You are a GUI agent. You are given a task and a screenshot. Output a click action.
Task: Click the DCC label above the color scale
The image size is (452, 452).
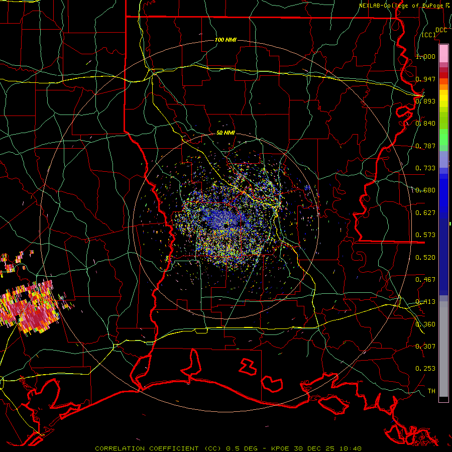click(x=441, y=30)
